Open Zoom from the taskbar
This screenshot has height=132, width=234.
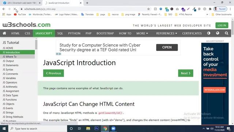click(x=113, y=129)
